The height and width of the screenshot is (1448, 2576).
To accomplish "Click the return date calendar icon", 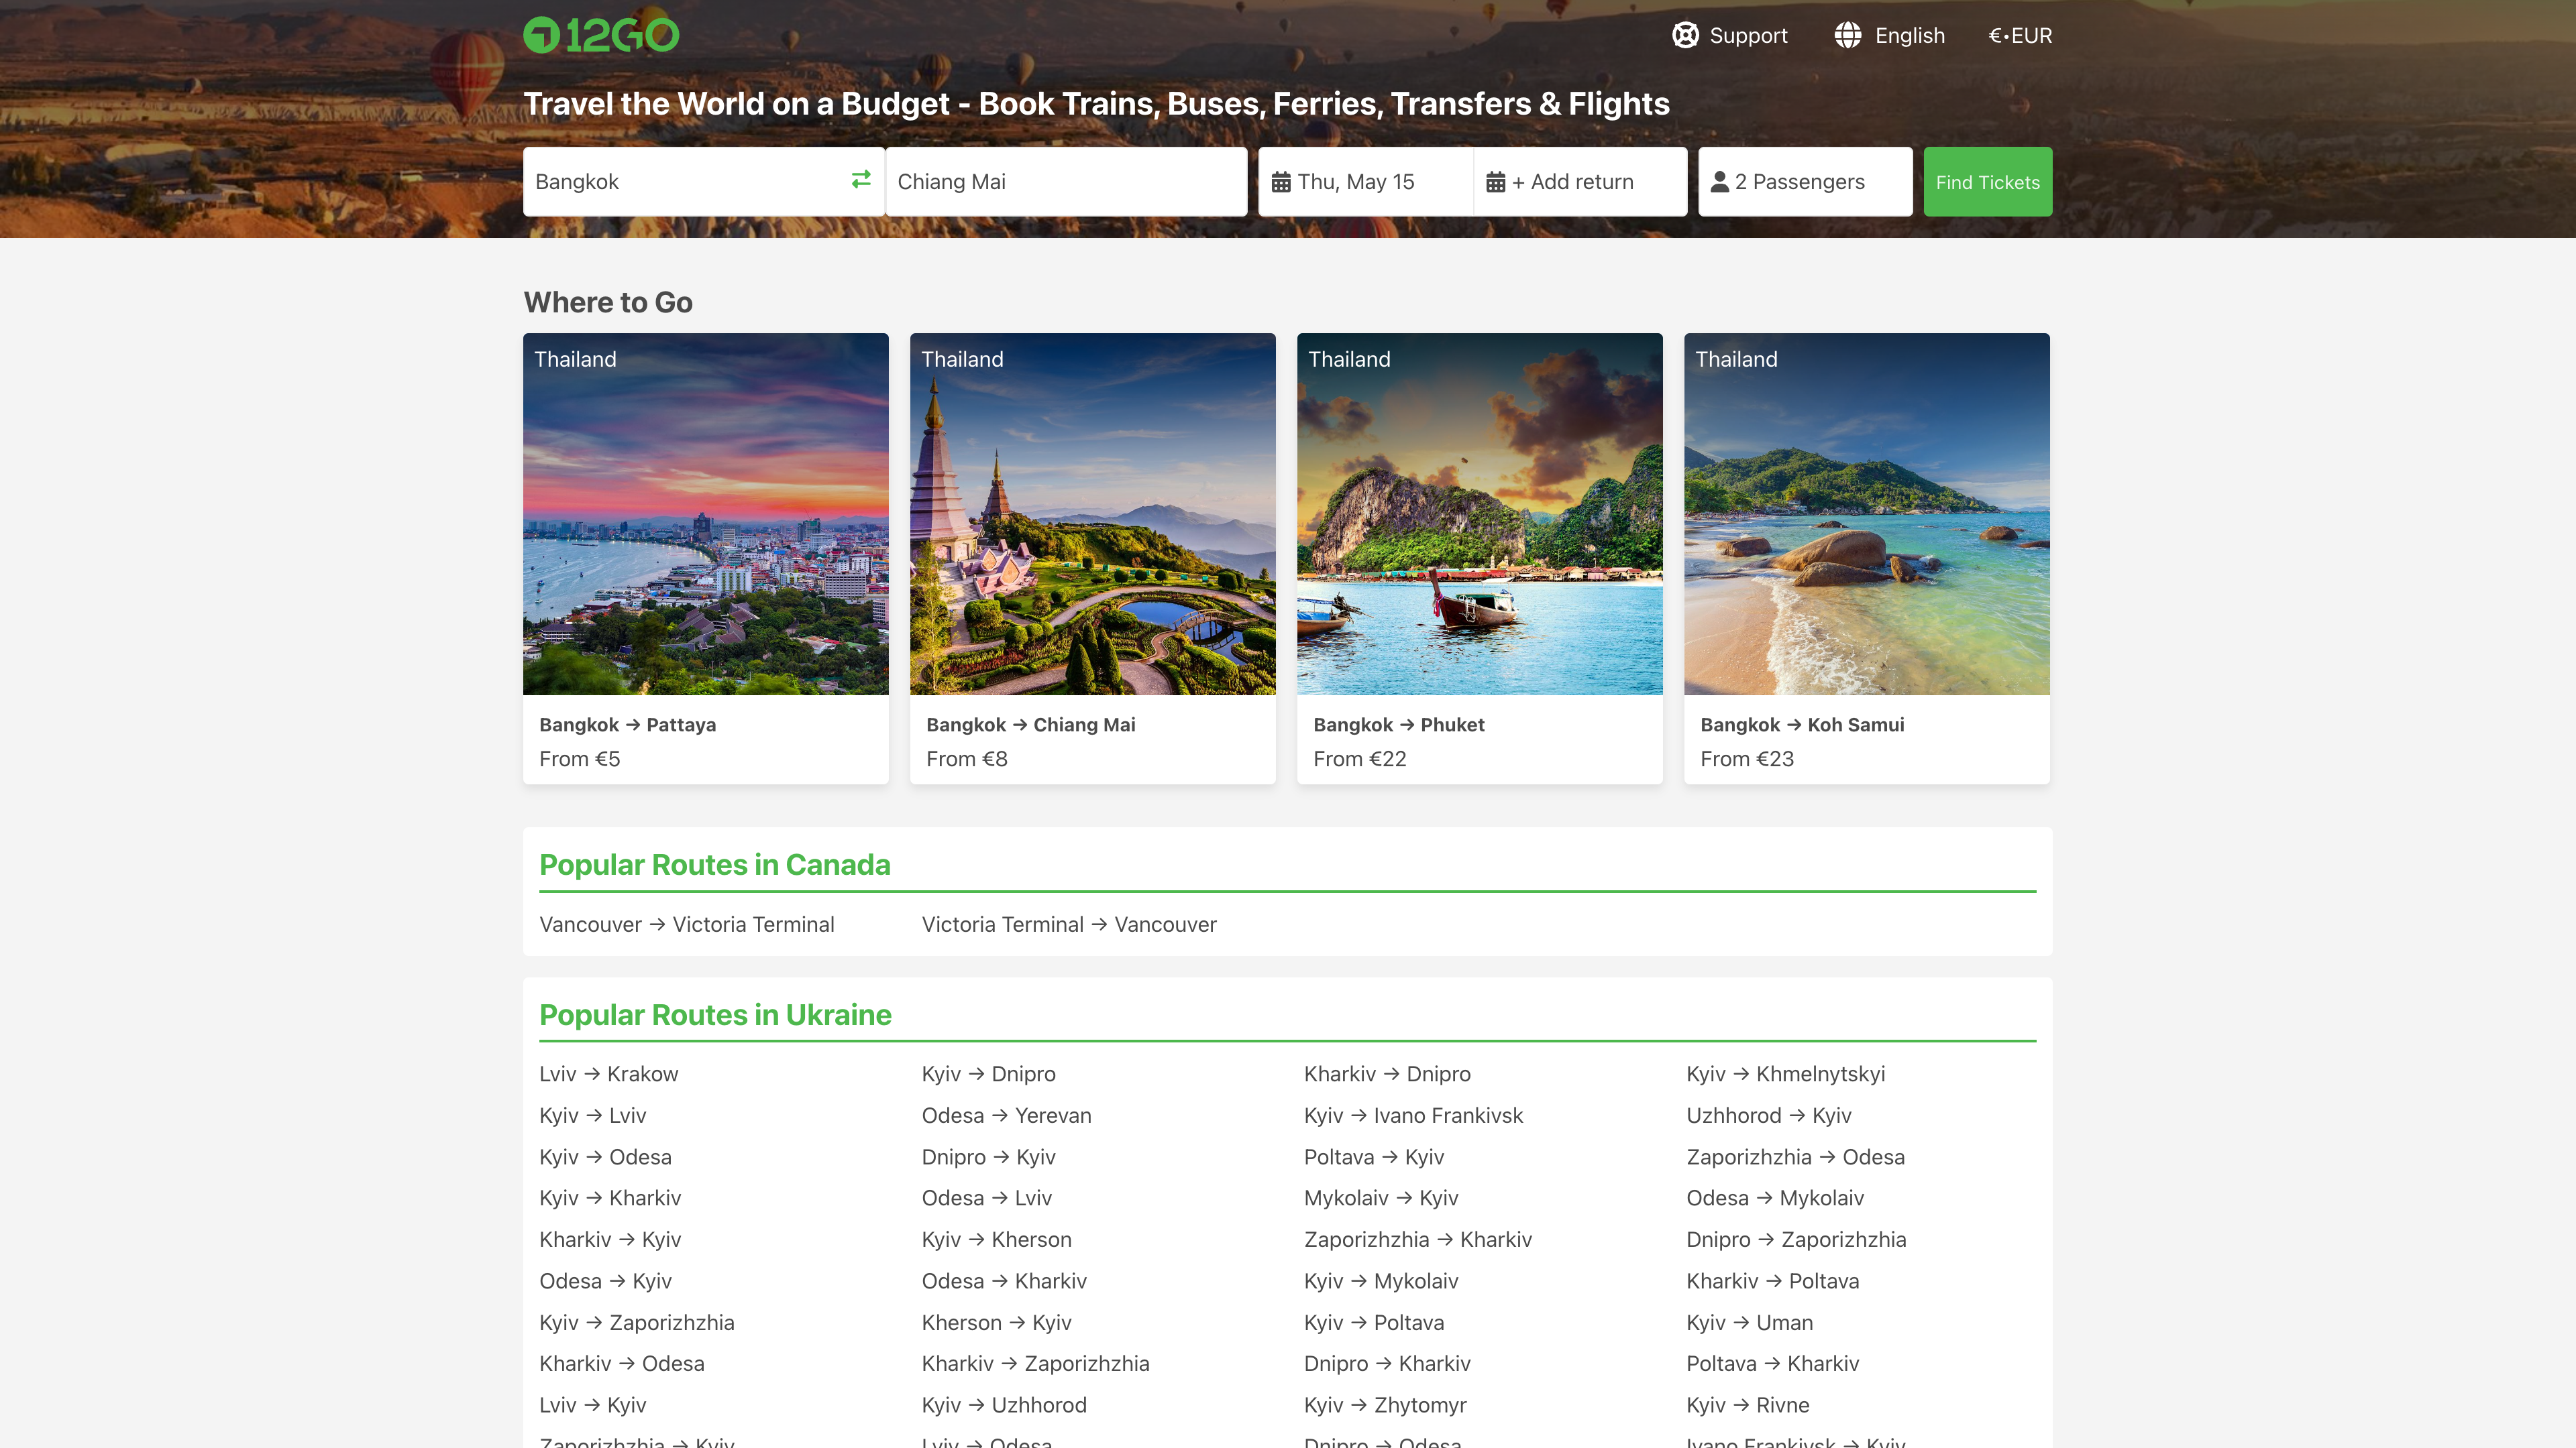I will point(1495,182).
